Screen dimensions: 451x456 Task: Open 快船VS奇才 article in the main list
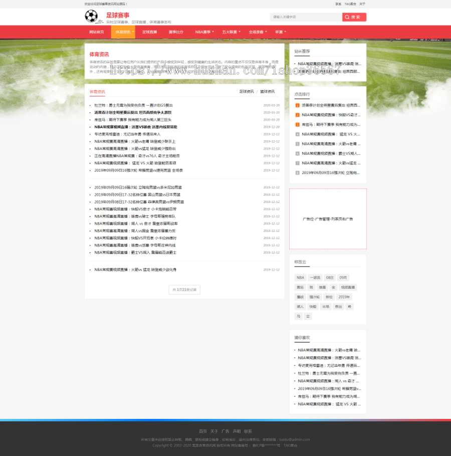pos(135,209)
